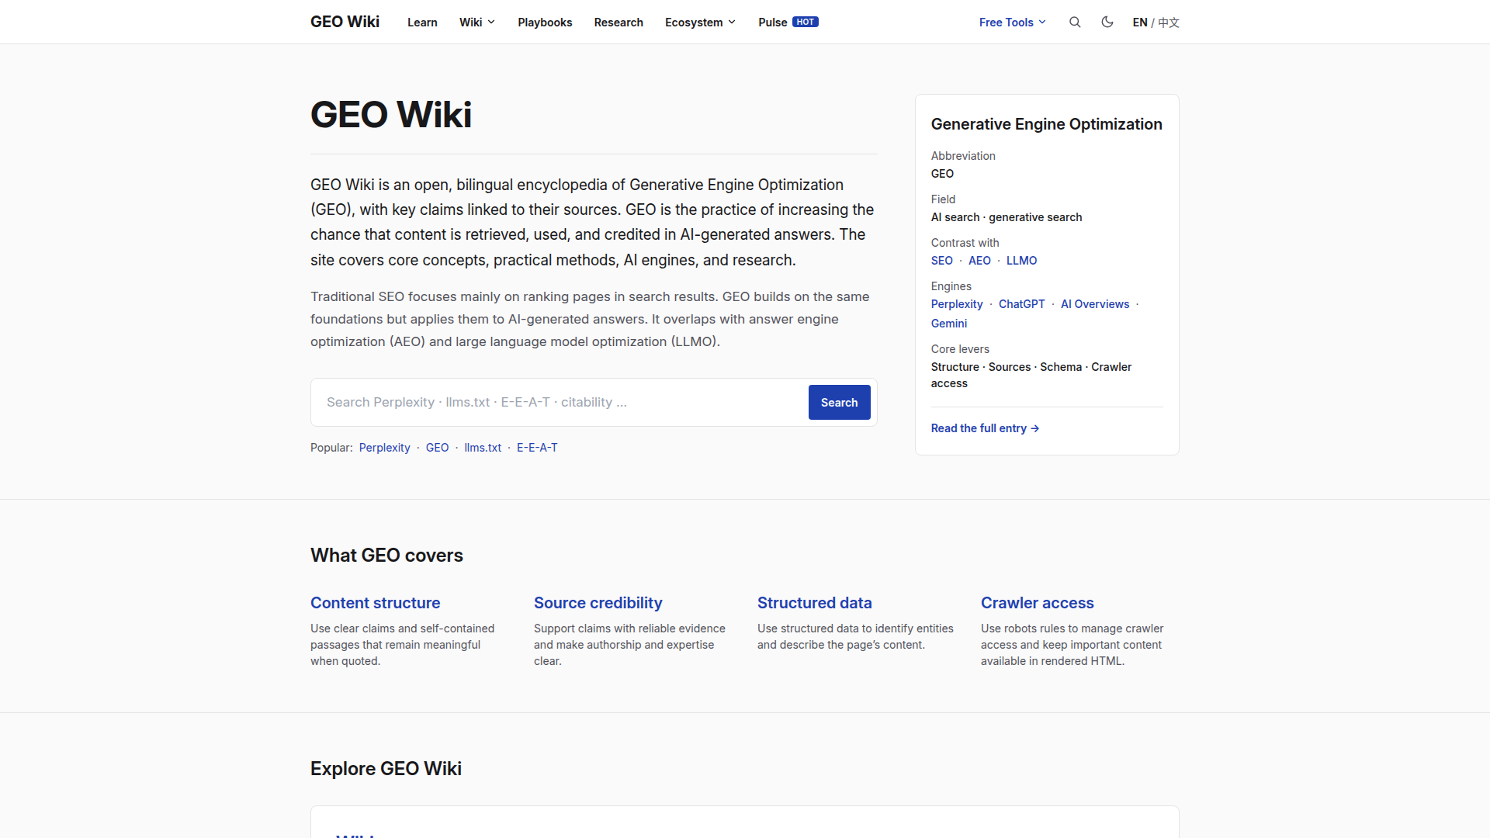Open the SEO contrast link
This screenshot has height=838, width=1490.
942,261
